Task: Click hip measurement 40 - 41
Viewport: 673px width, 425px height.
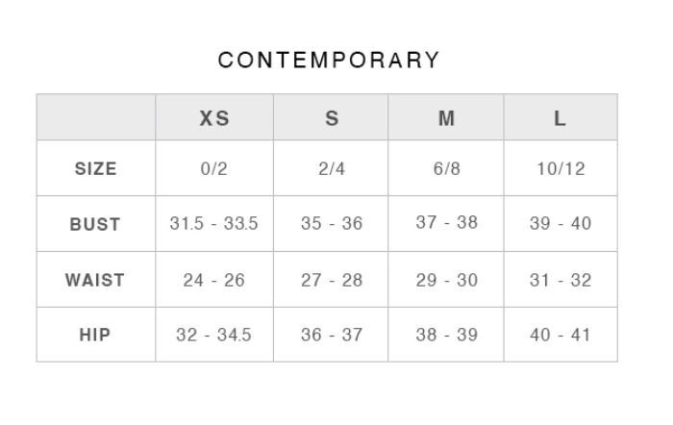Action: 560,335
